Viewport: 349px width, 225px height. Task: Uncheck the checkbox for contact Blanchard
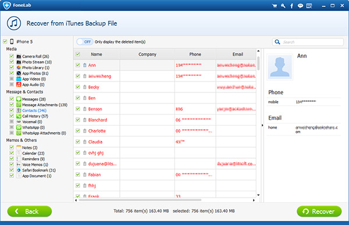(78, 120)
